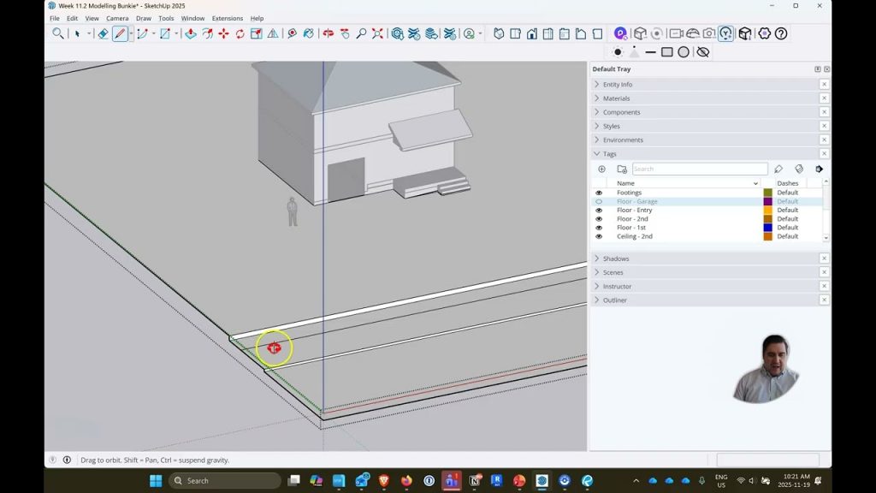
Task: Click the blue Floor - 1st color swatch
Action: [x=767, y=228]
